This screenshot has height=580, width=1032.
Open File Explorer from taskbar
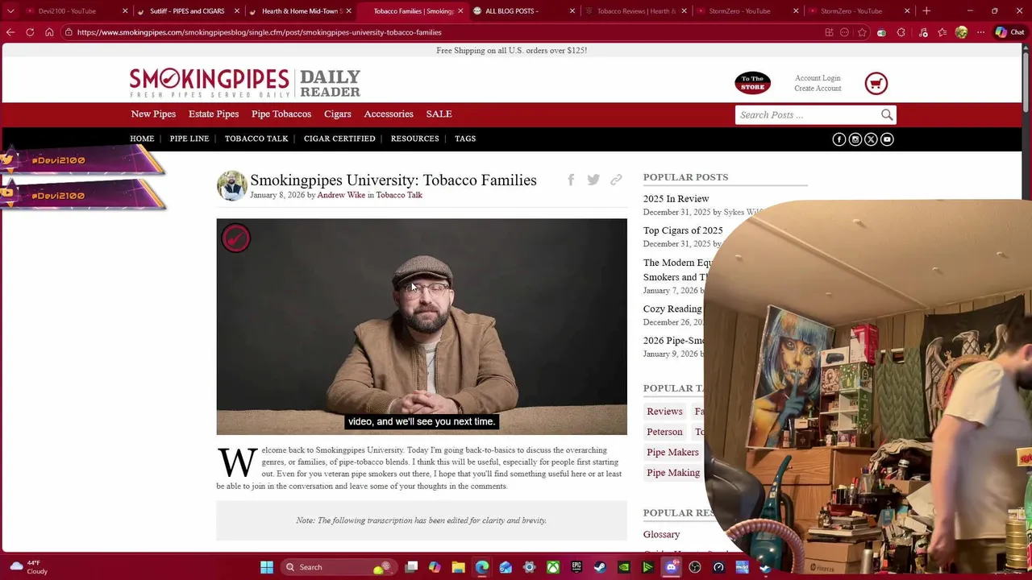pos(458,567)
